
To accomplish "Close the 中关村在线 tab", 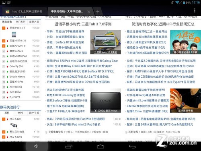I will point(89,12).
